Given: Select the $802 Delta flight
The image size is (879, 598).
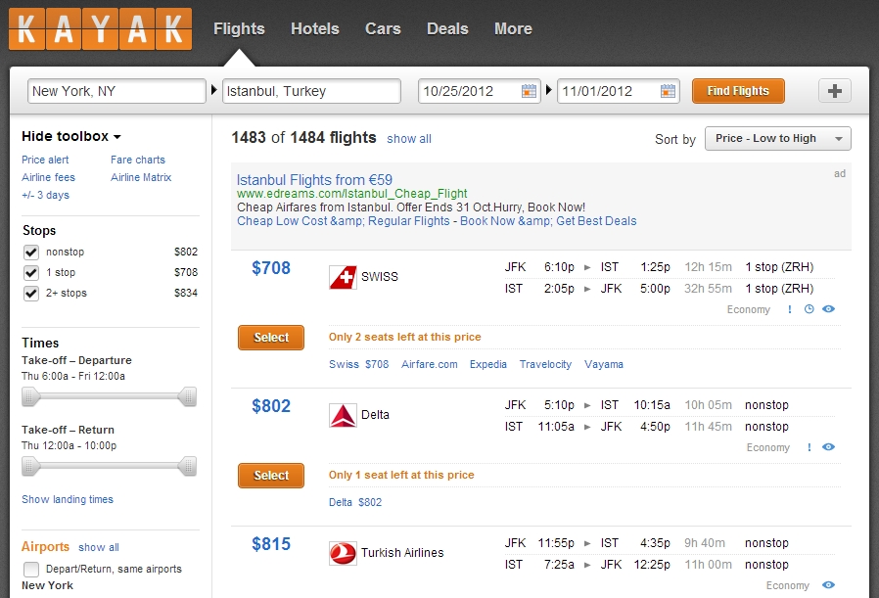Looking at the screenshot, I should [271, 476].
